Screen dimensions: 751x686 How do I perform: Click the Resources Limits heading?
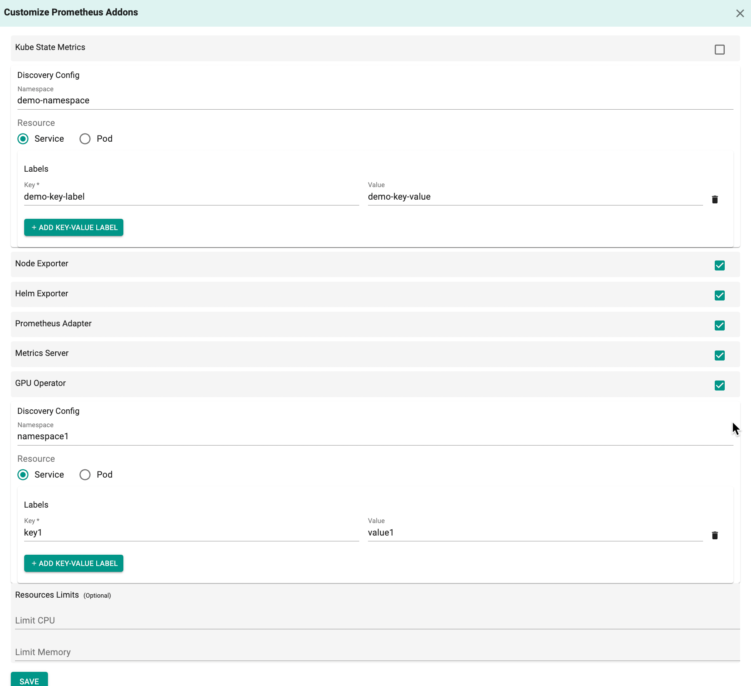coord(47,595)
